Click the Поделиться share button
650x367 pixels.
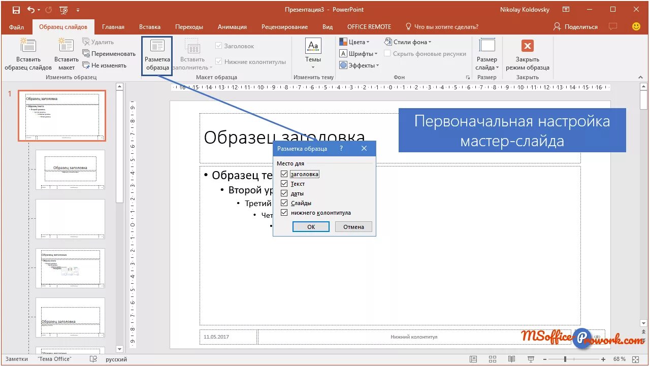(x=576, y=27)
